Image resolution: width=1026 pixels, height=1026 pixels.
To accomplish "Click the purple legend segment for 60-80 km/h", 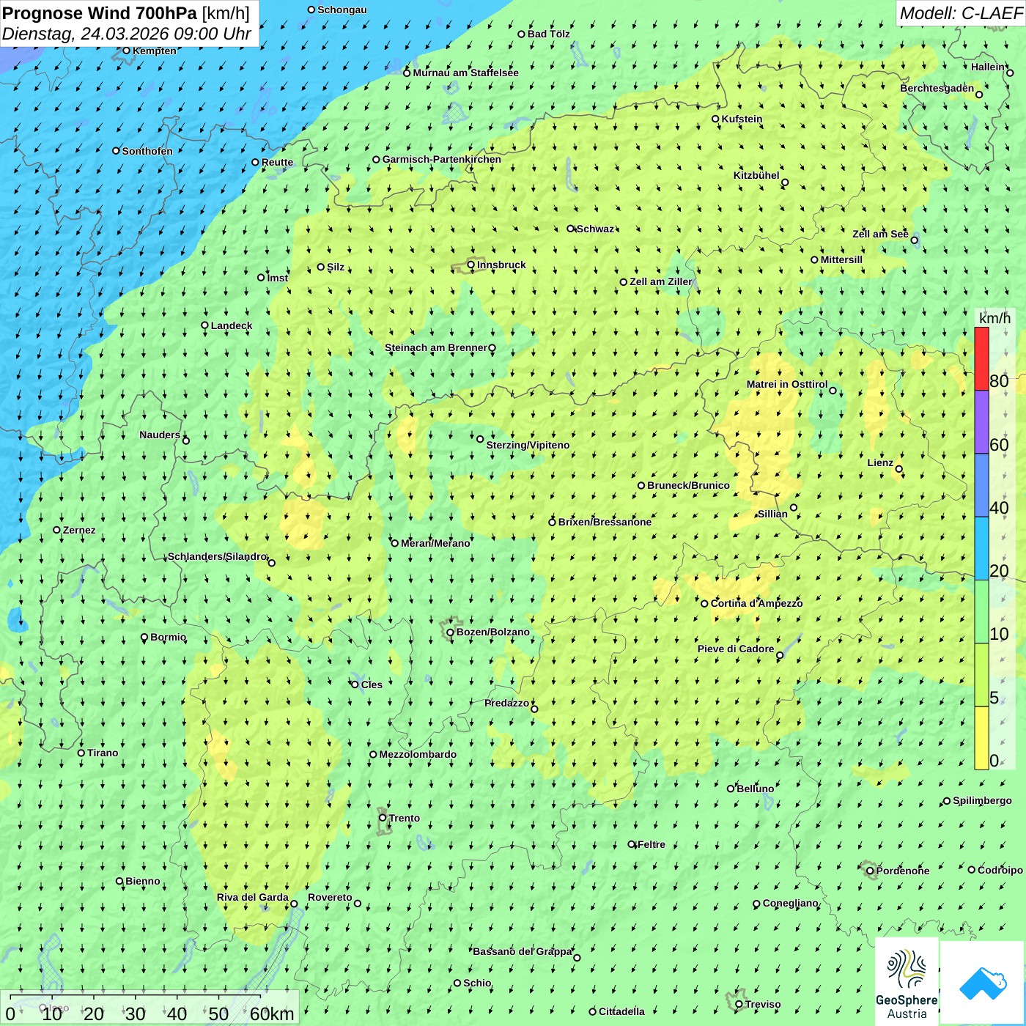I will pyautogui.click(x=981, y=422).
